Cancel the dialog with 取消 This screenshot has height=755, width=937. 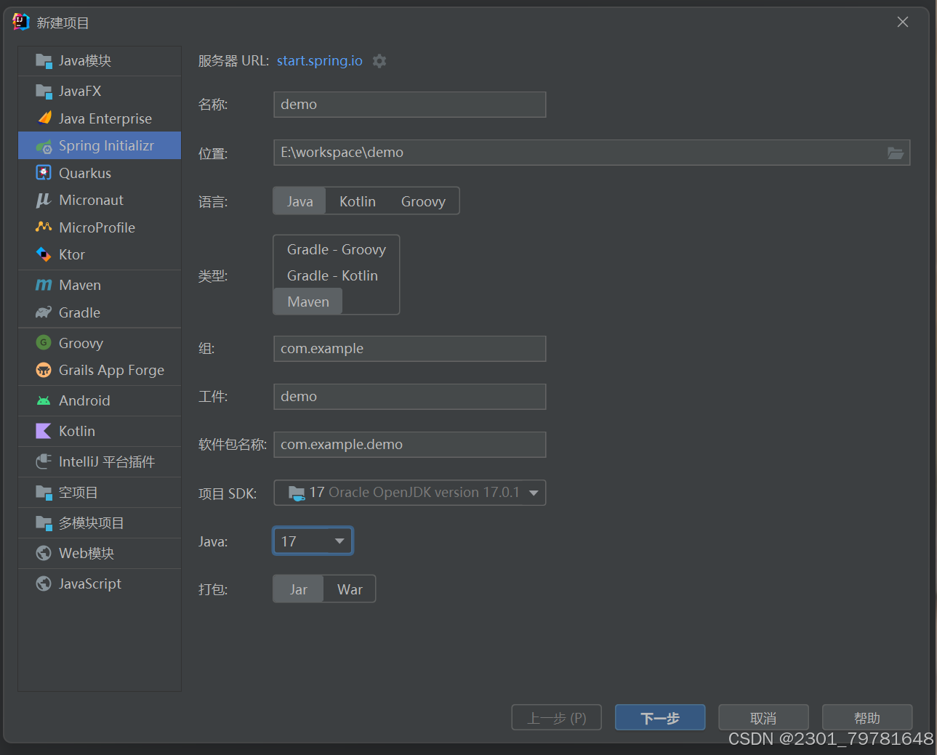[763, 718]
